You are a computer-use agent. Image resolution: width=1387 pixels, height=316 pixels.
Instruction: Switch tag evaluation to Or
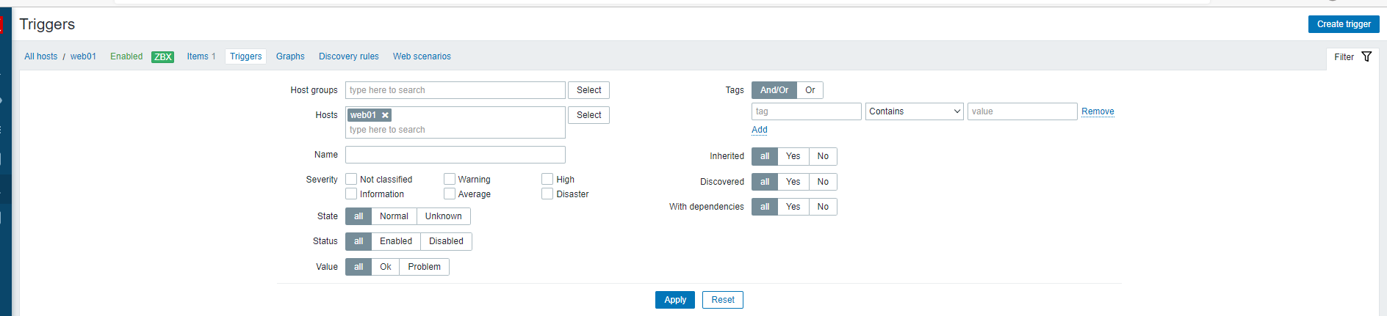click(810, 90)
